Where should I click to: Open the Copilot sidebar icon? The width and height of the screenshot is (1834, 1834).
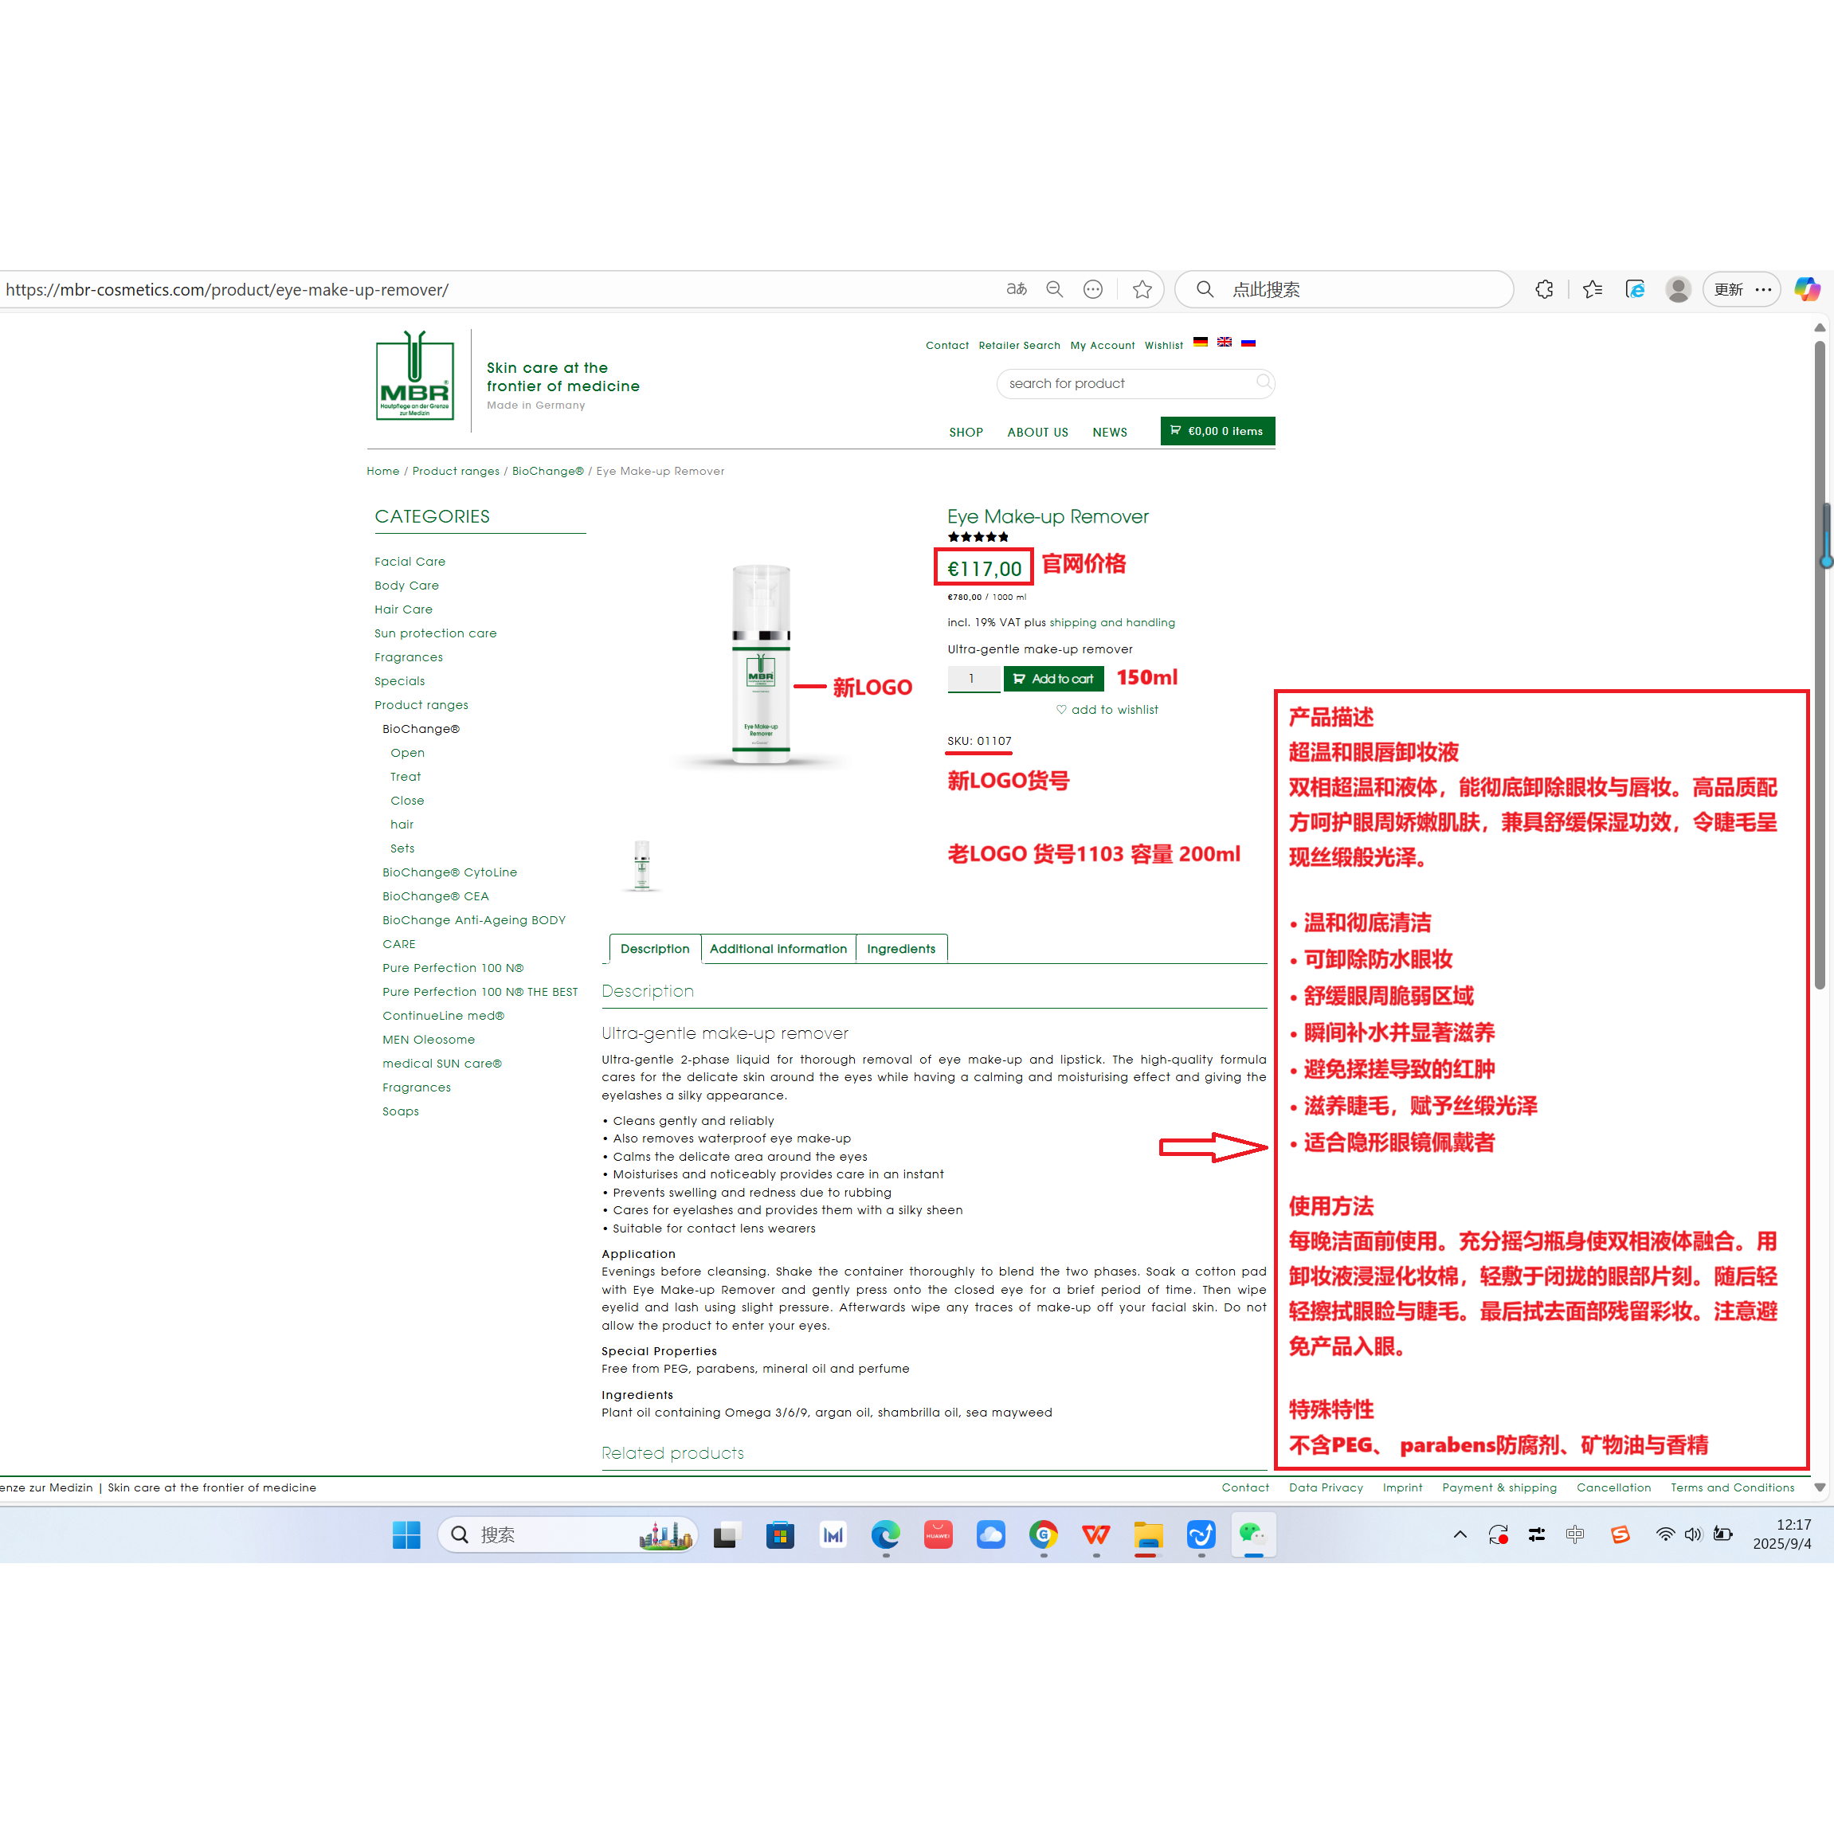click(1806, 289)
